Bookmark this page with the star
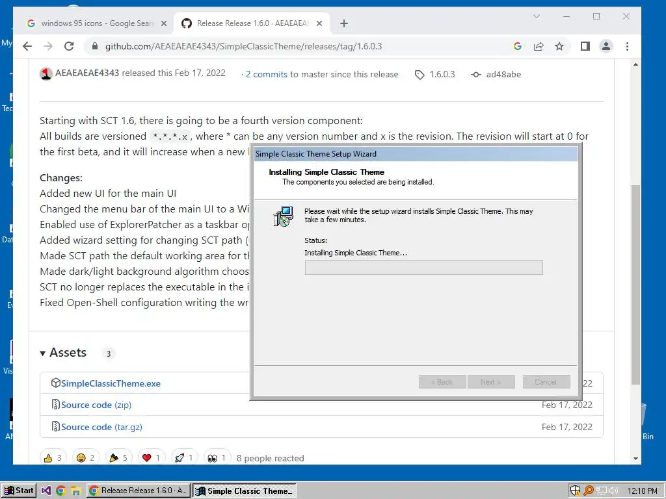 (x=559, y=46)
